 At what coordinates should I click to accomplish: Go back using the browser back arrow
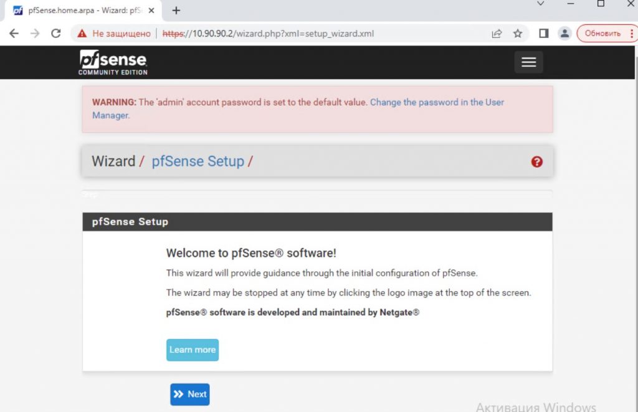click(x=14, y=34)
